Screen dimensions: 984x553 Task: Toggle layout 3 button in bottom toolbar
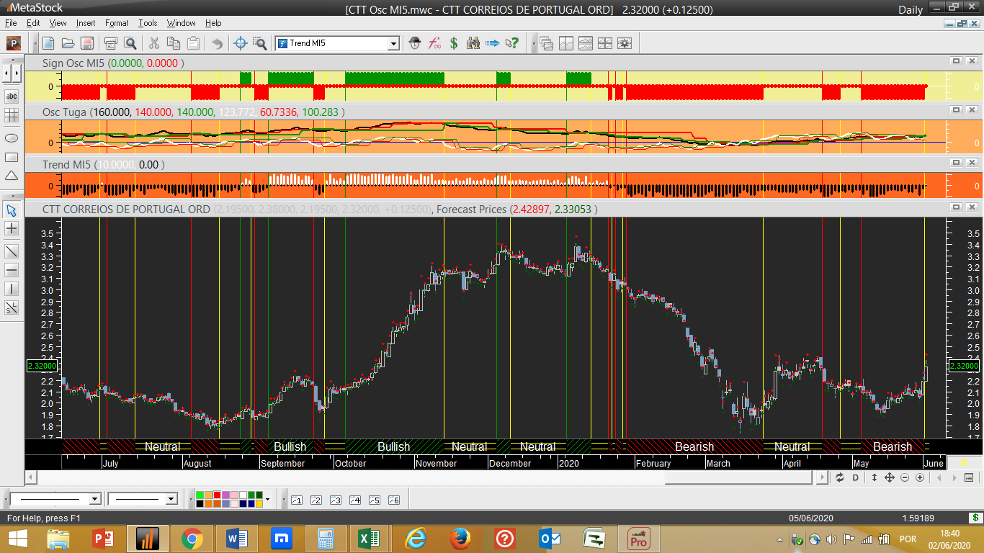click(335, 500)
